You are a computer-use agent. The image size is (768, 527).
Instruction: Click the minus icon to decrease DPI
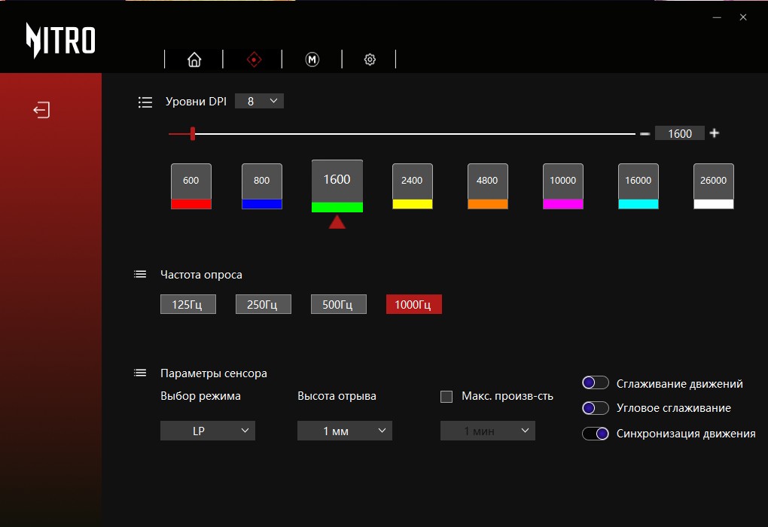[x=645, y=133]
